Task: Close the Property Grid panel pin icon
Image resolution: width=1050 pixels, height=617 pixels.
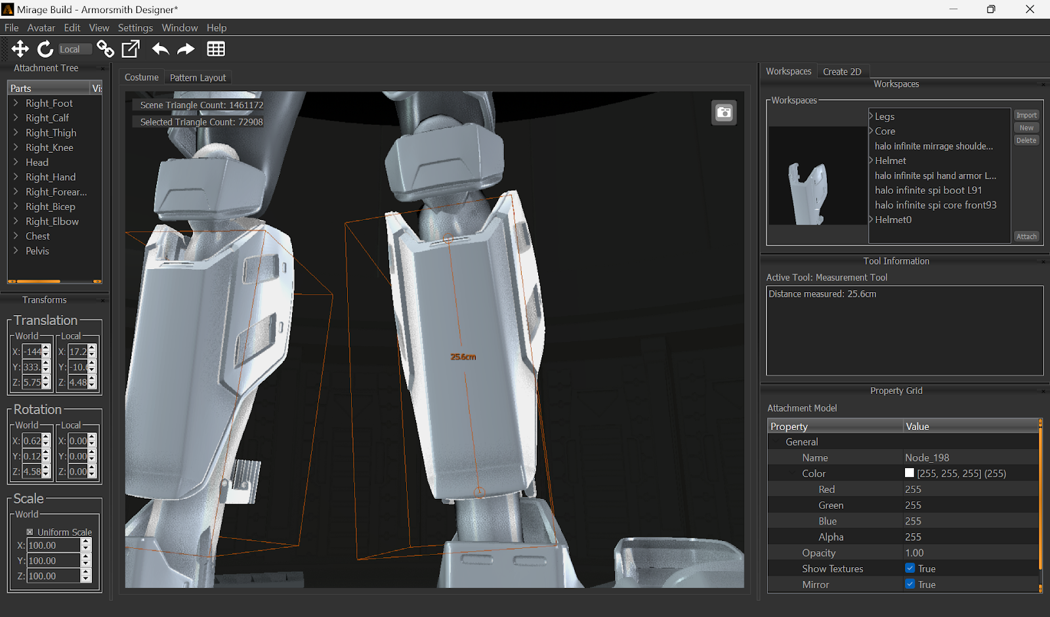Action: (1043, 391)
